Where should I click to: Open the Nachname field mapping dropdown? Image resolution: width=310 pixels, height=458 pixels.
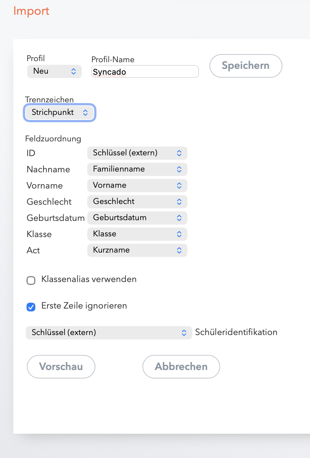tap(137, 169)
